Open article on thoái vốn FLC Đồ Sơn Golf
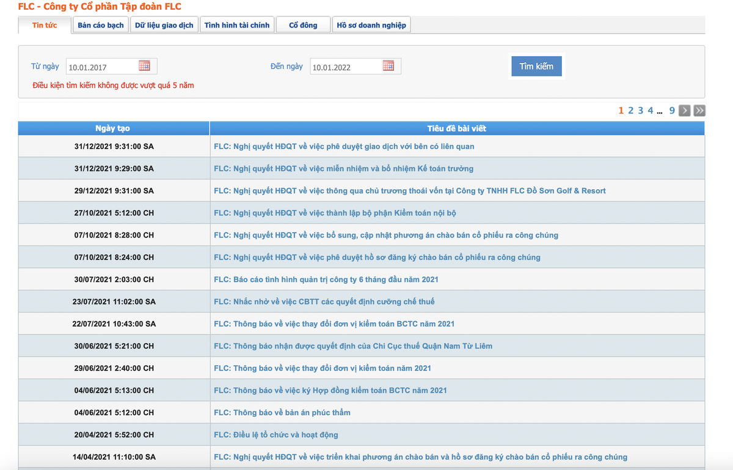The height and width of the screenshot is (470, 733). click(409, 191)
